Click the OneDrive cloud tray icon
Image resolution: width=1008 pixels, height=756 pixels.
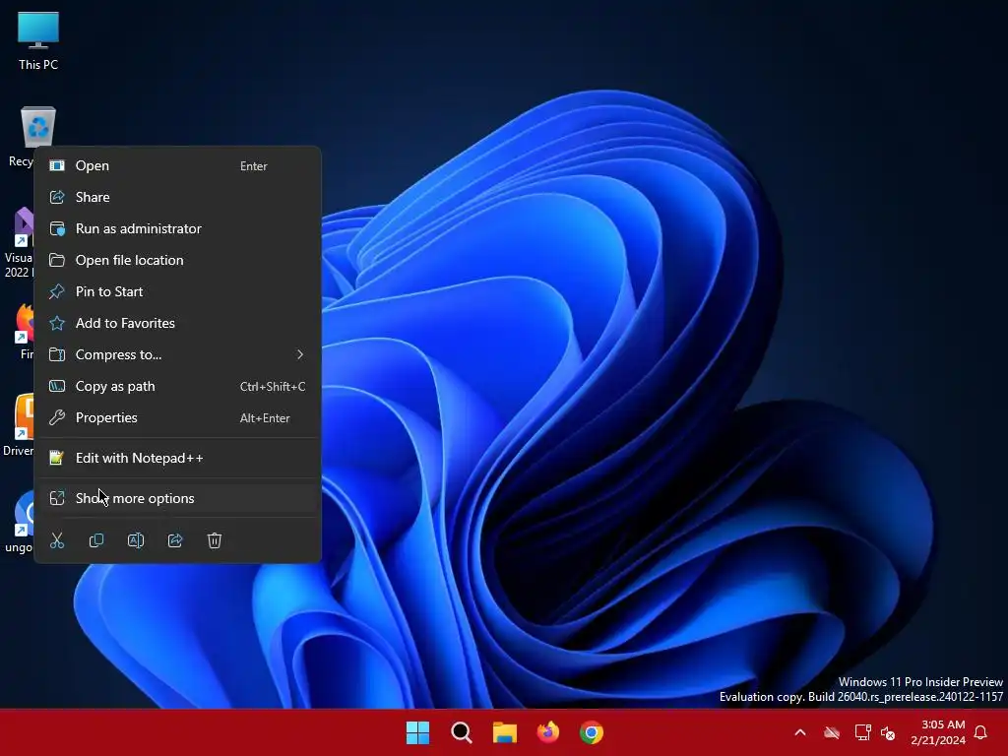832,732
